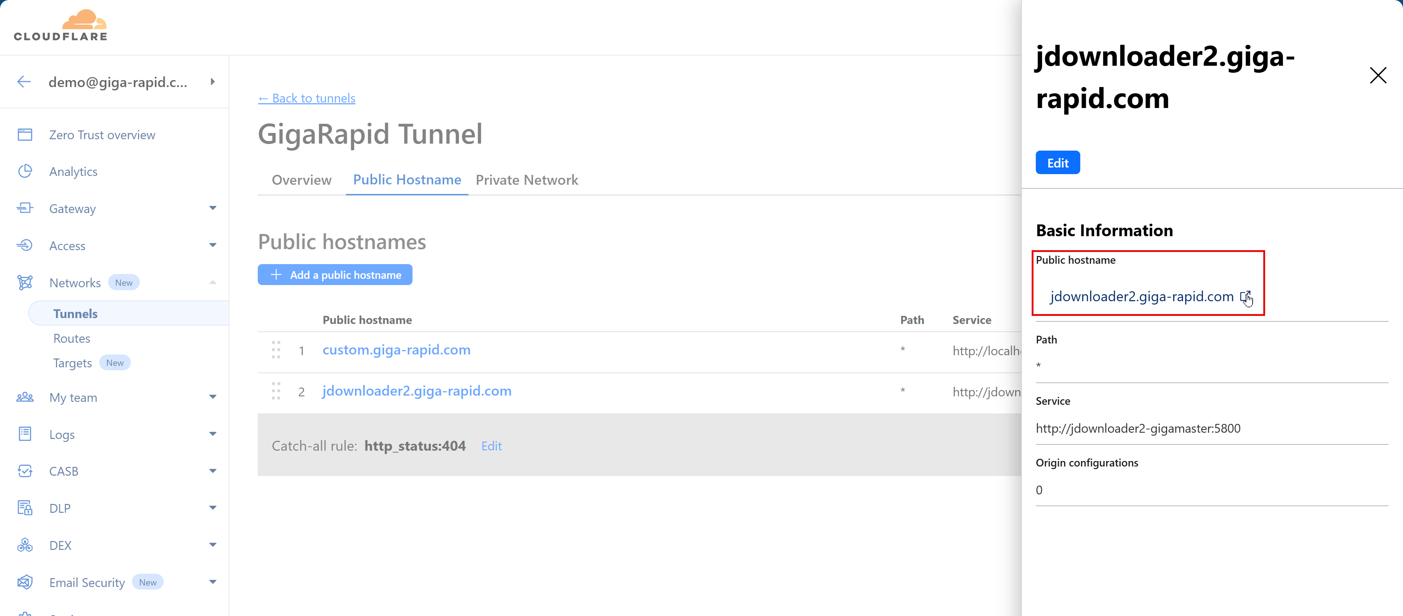
Task: Click the Gateway sidebar icon
Action: [x=25, y=208]
